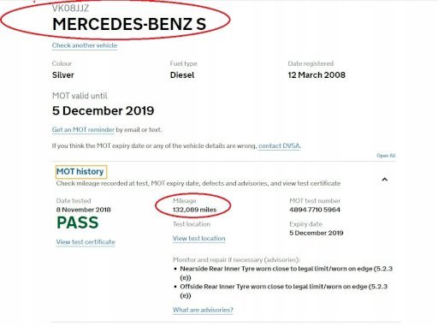Image resolution: width=438 pixels, height=326 pixels.
Task: Select MOT test number 4894 7710 5964
Action: pyautogui.click(x=315, y=210)
